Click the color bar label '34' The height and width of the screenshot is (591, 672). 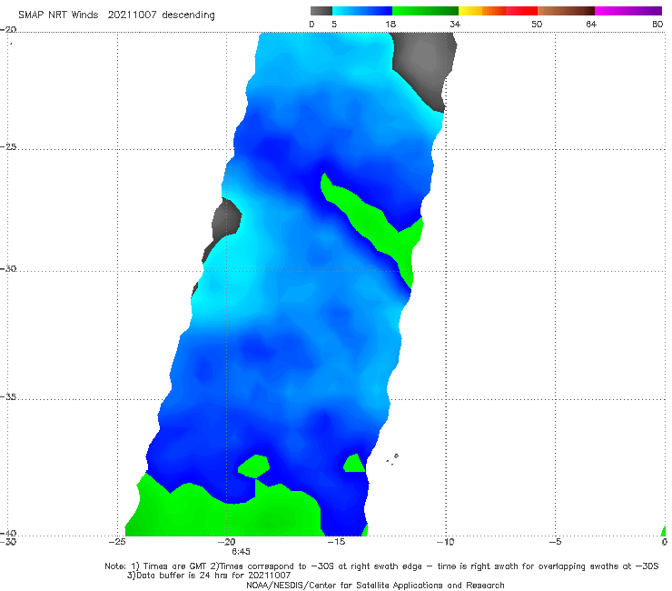(455, 25)
